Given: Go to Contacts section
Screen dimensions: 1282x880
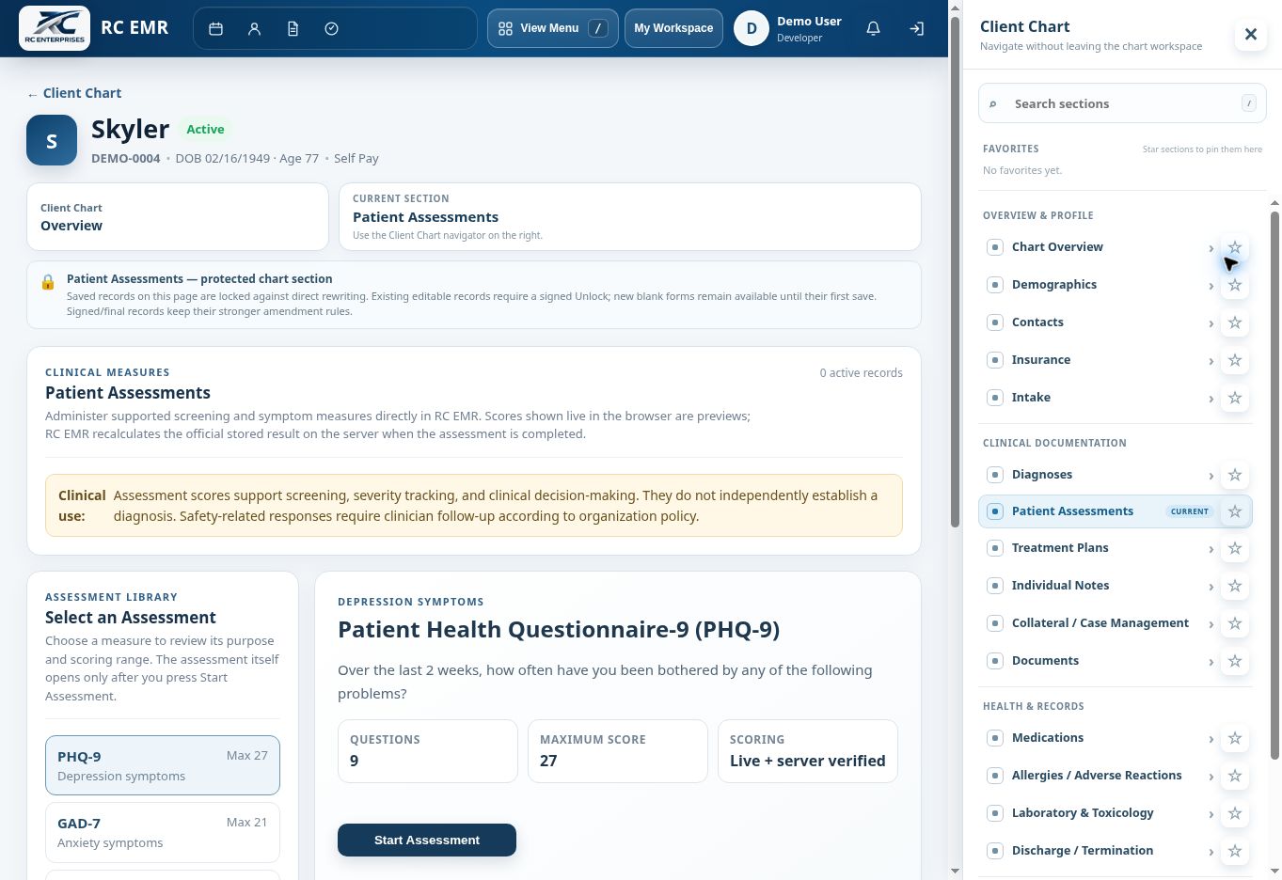Looking at the screenshot, I should pos(1099,322).
